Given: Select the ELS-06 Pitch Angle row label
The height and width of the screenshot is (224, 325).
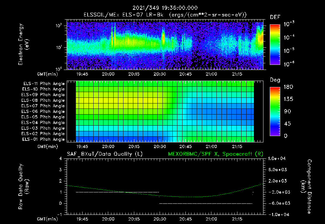Looking at the screenshot, I should click(x=43, y=111).
